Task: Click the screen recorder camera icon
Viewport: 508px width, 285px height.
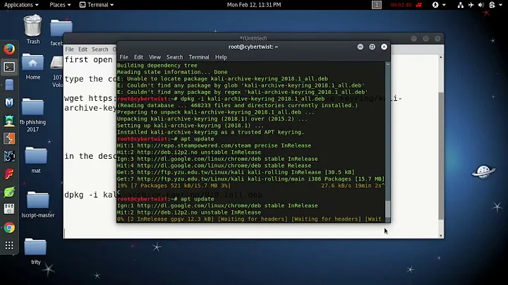Action: [419, 5]
